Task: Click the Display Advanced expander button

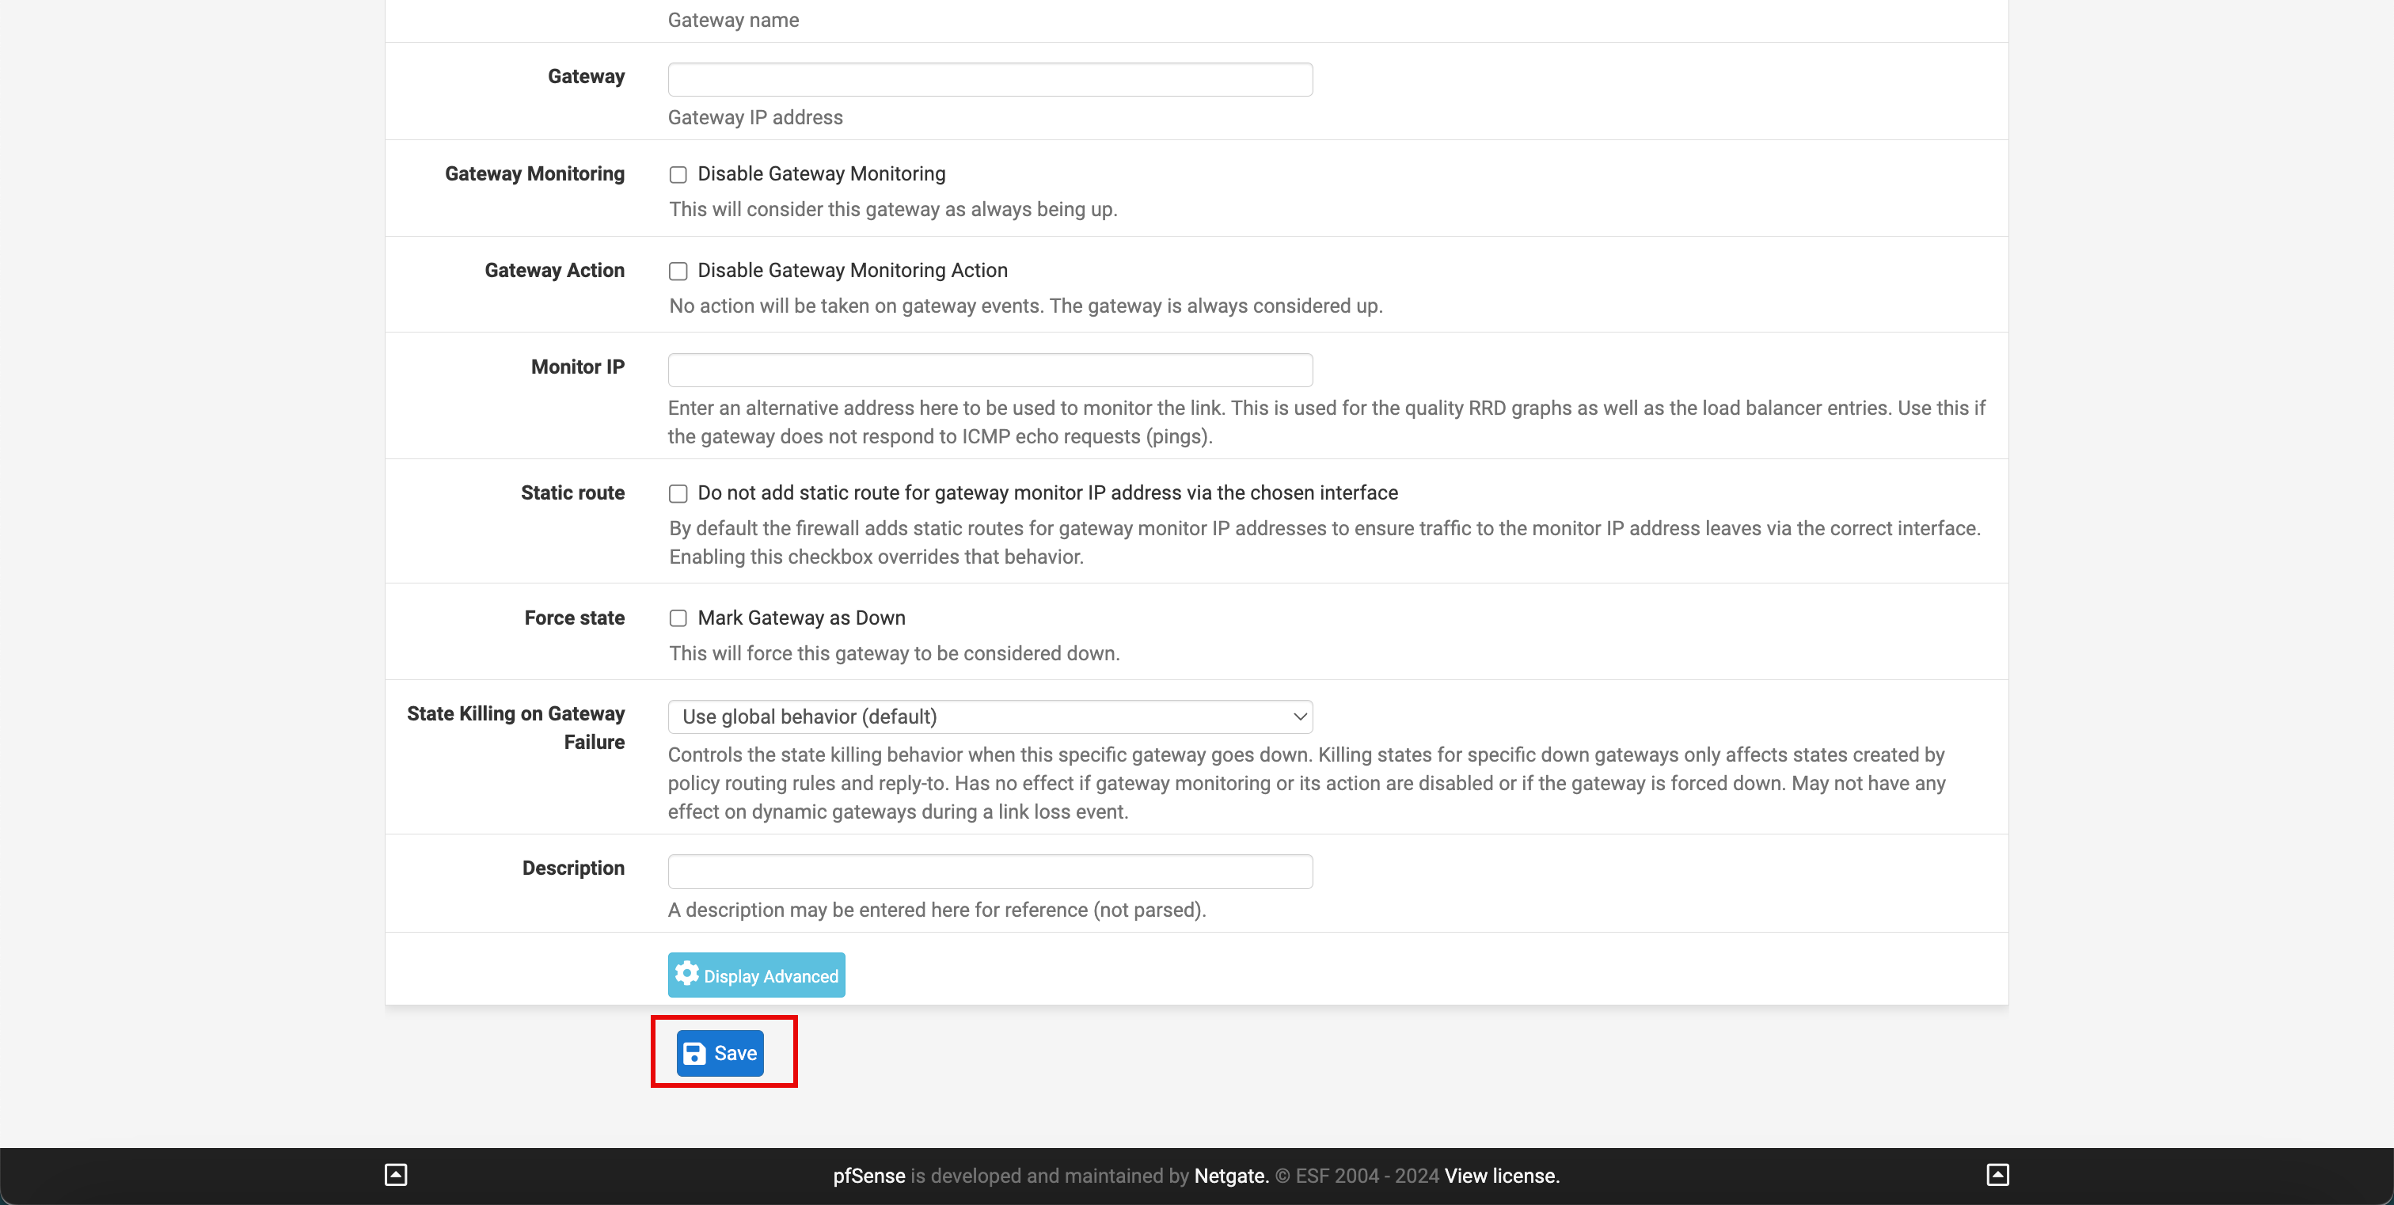Action: point(756,975)
